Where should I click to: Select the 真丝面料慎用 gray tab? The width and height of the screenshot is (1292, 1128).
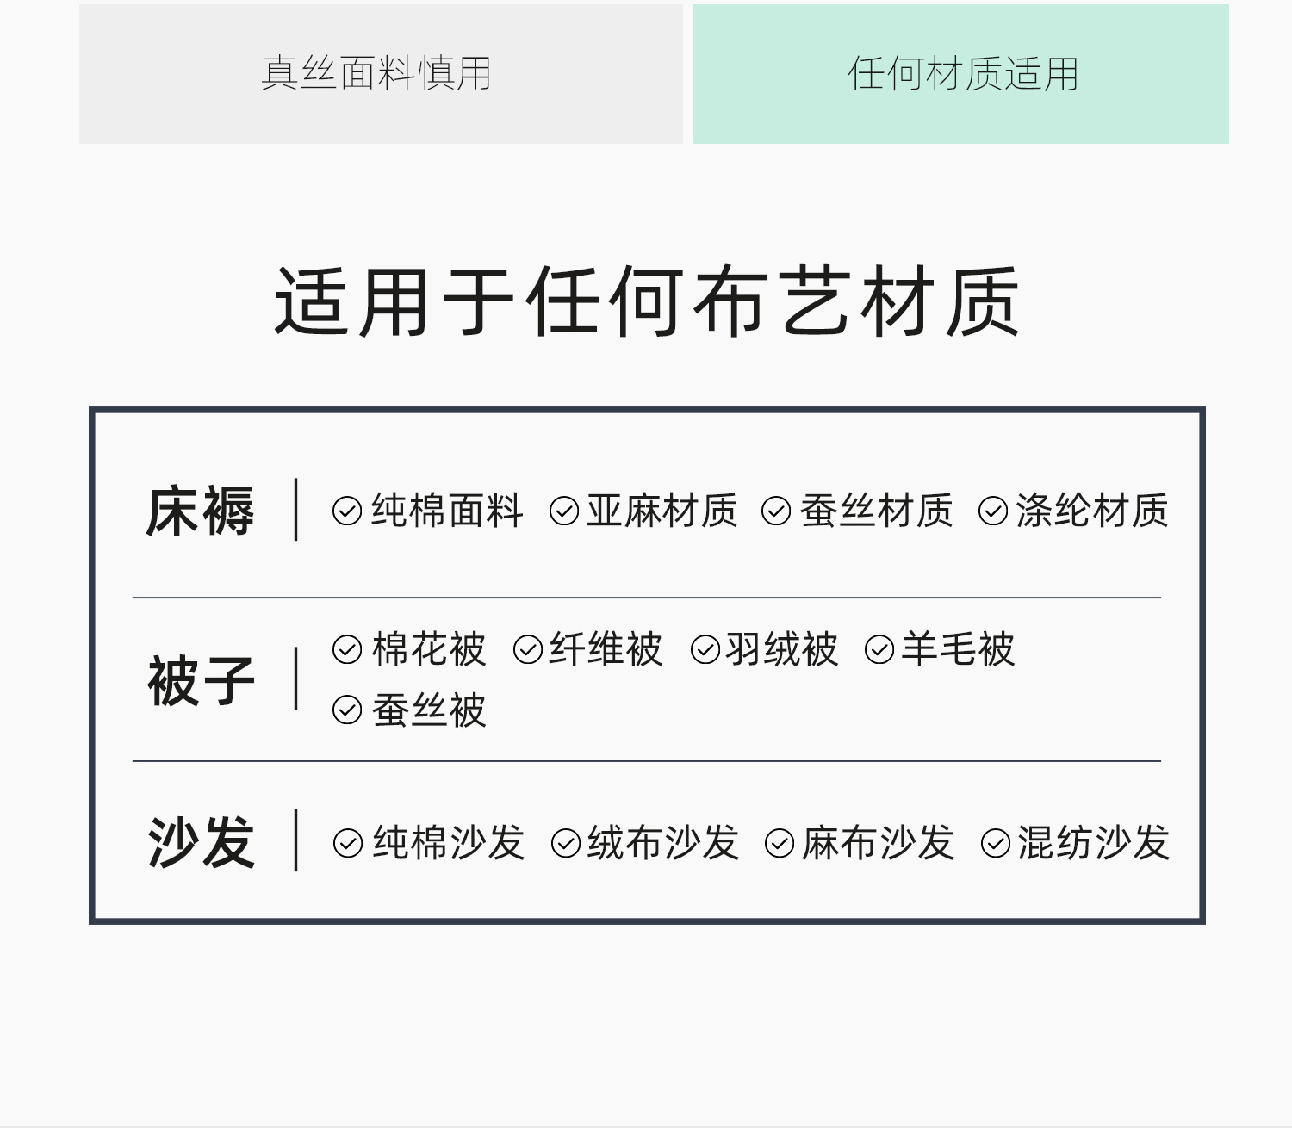381,74
